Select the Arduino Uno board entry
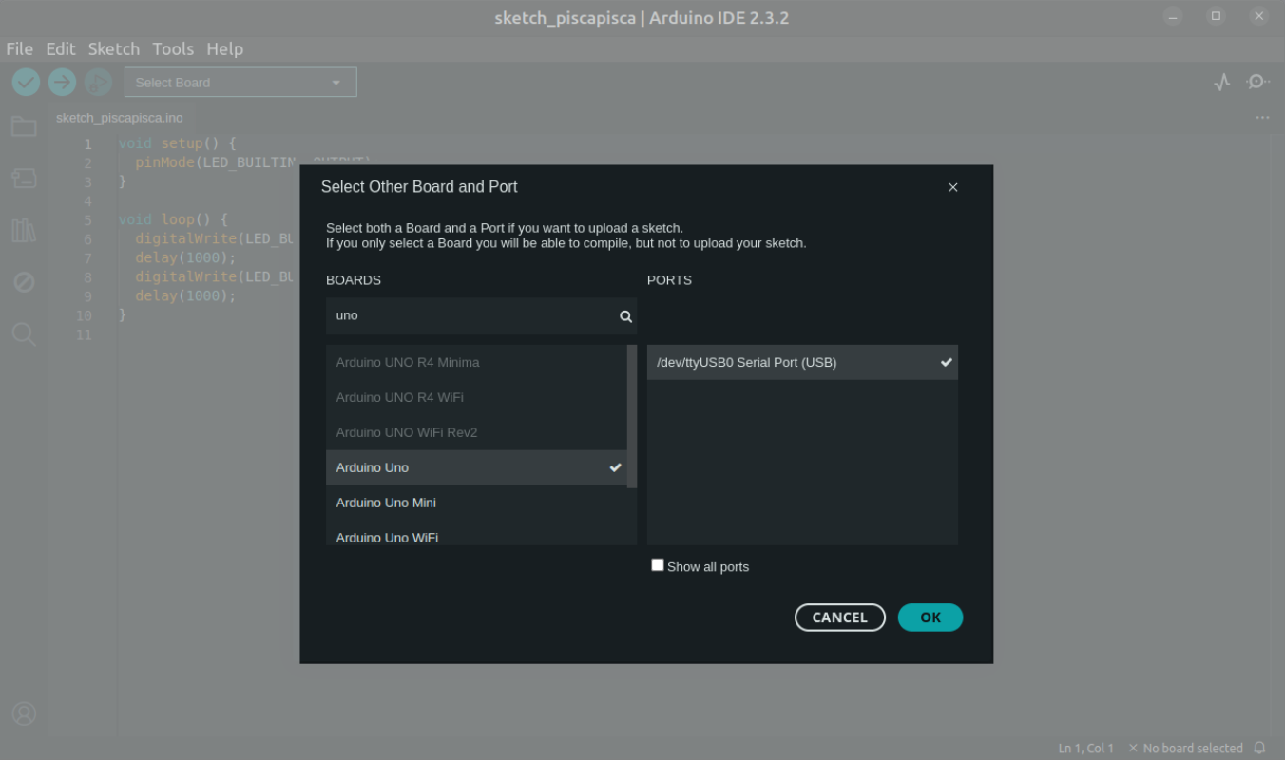Image resolution: width=1285 pixels, height=760 pixels. tap(476, 467)
